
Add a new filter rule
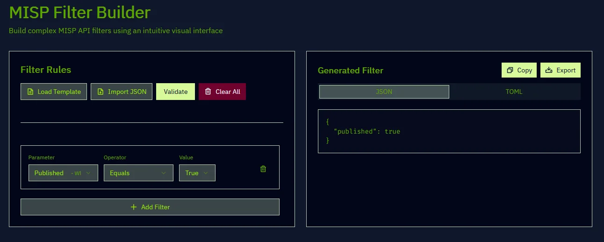(150, 207)
